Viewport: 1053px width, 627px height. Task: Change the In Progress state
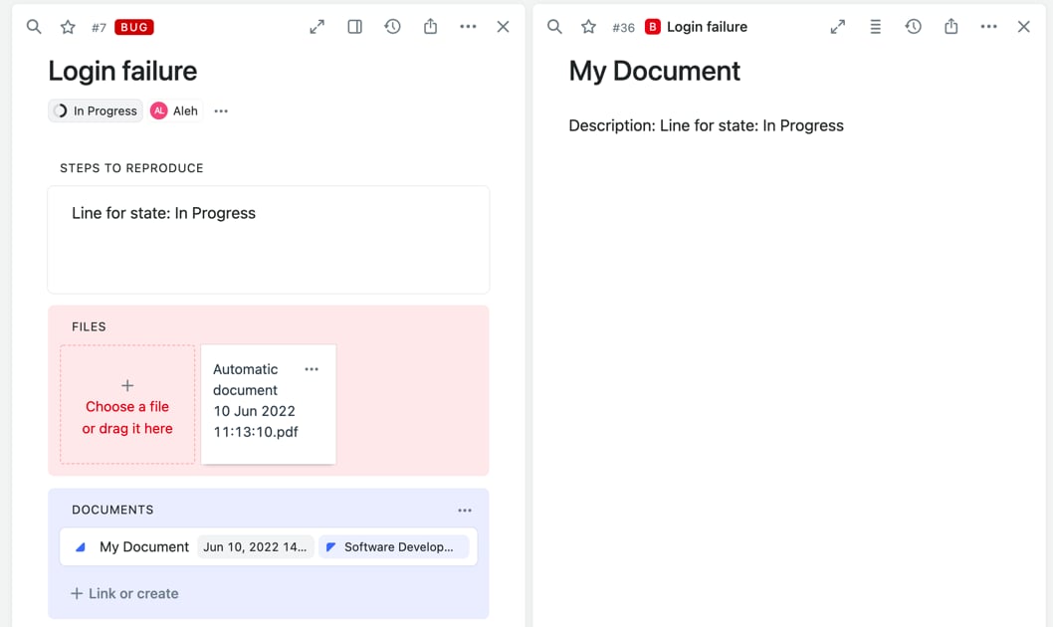pyautogui.click(x=96, y=110)
